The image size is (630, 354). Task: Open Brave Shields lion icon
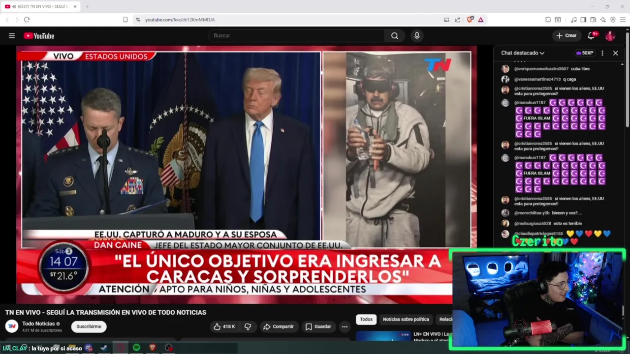click(470, 20)
